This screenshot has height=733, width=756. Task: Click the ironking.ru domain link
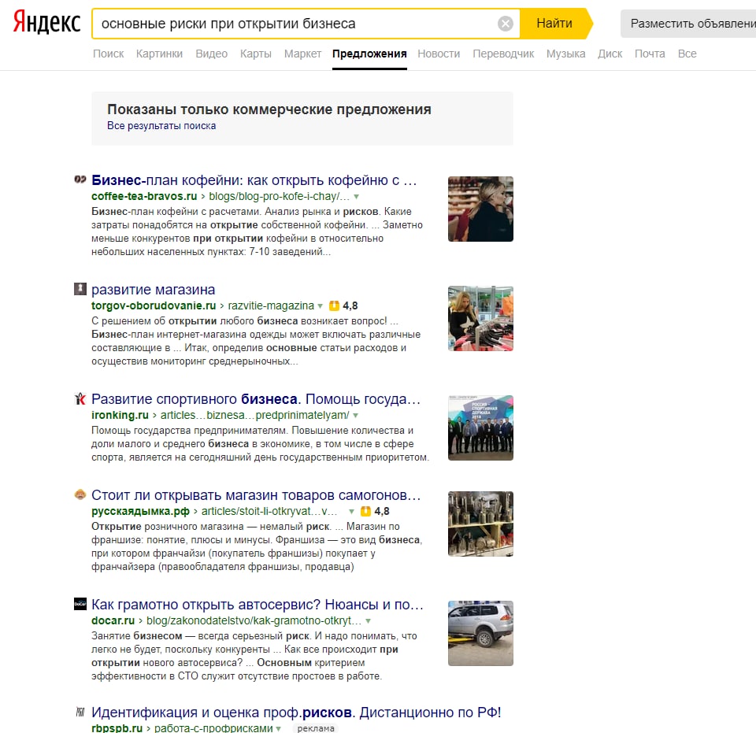[x=120, y=415]
